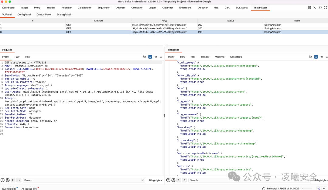This screenshot has height=190, width=328.
Task: Click the three-dot horizontal panel divider handle
Action: coord(165,46)
